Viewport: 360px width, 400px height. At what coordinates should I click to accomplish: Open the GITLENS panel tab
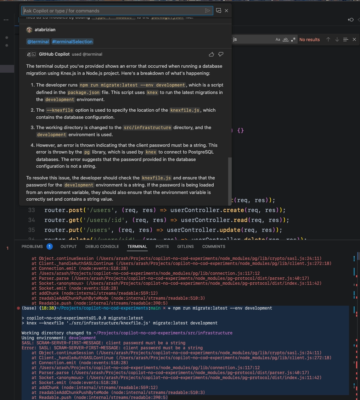(x=185, y=246)
